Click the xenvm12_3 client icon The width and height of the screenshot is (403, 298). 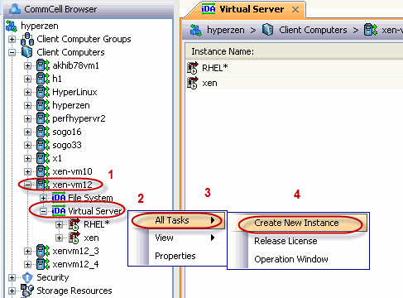pyautogui.click(x=43, y=251)
